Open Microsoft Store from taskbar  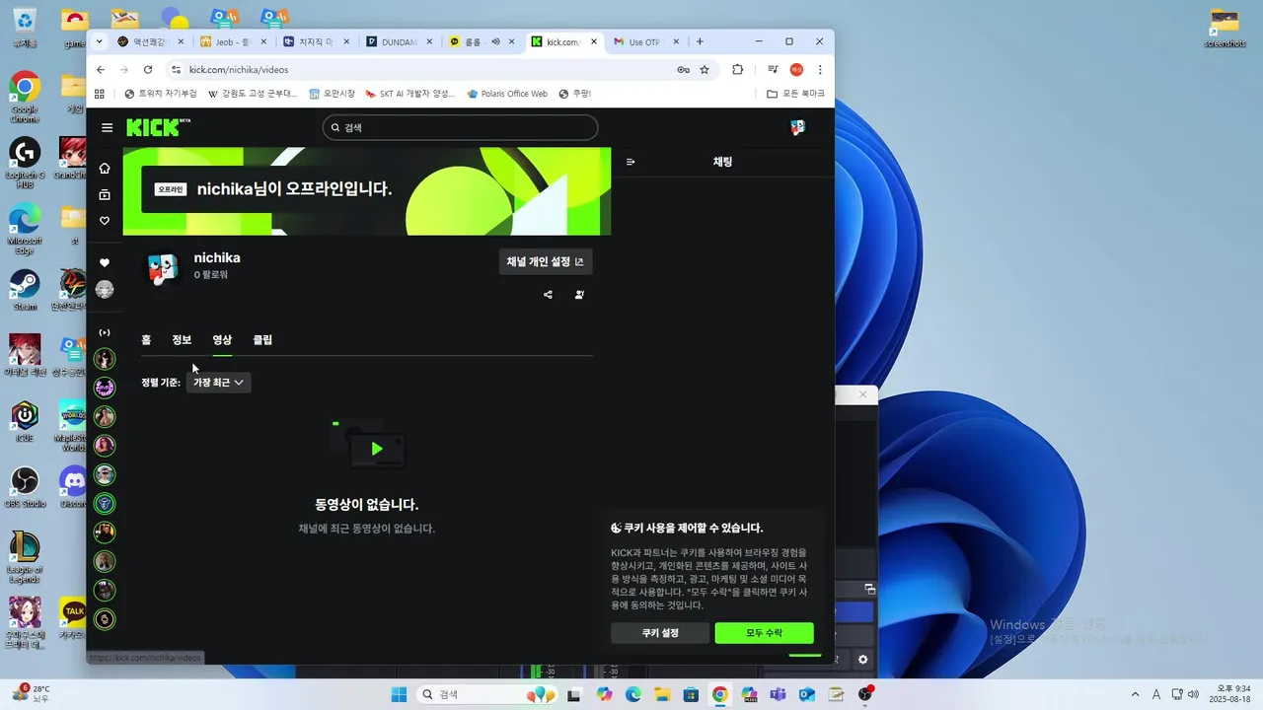(691, 694)
